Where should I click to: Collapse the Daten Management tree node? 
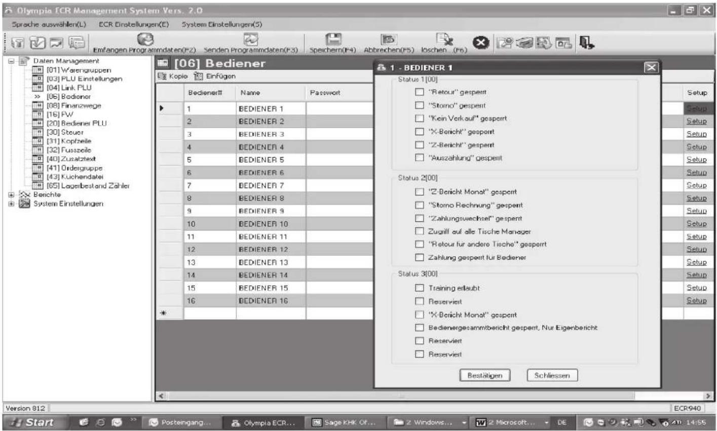tap(12, 61)
